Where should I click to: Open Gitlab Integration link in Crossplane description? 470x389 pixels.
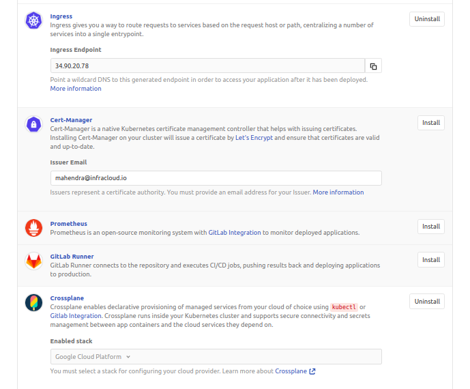point(76,316)
